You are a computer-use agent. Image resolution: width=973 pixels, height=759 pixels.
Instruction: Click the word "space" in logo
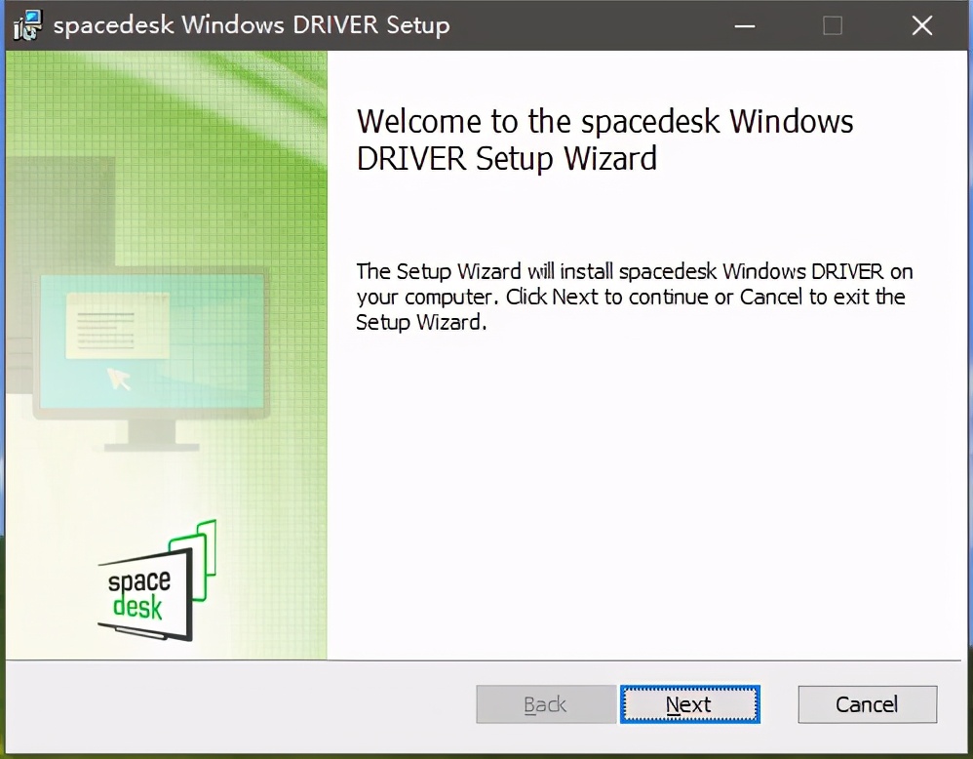pyautogui.click(x=138, y=582)
